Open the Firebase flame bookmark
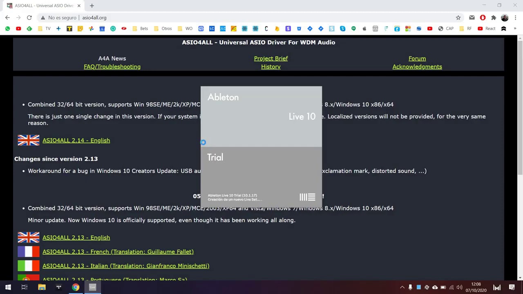The width and height of the screenshot is (523, 294). (277, 29)
